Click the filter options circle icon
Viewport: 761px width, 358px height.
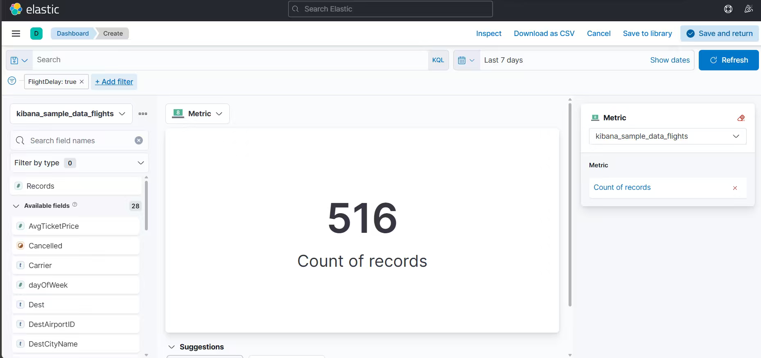(x=12, y=81)
